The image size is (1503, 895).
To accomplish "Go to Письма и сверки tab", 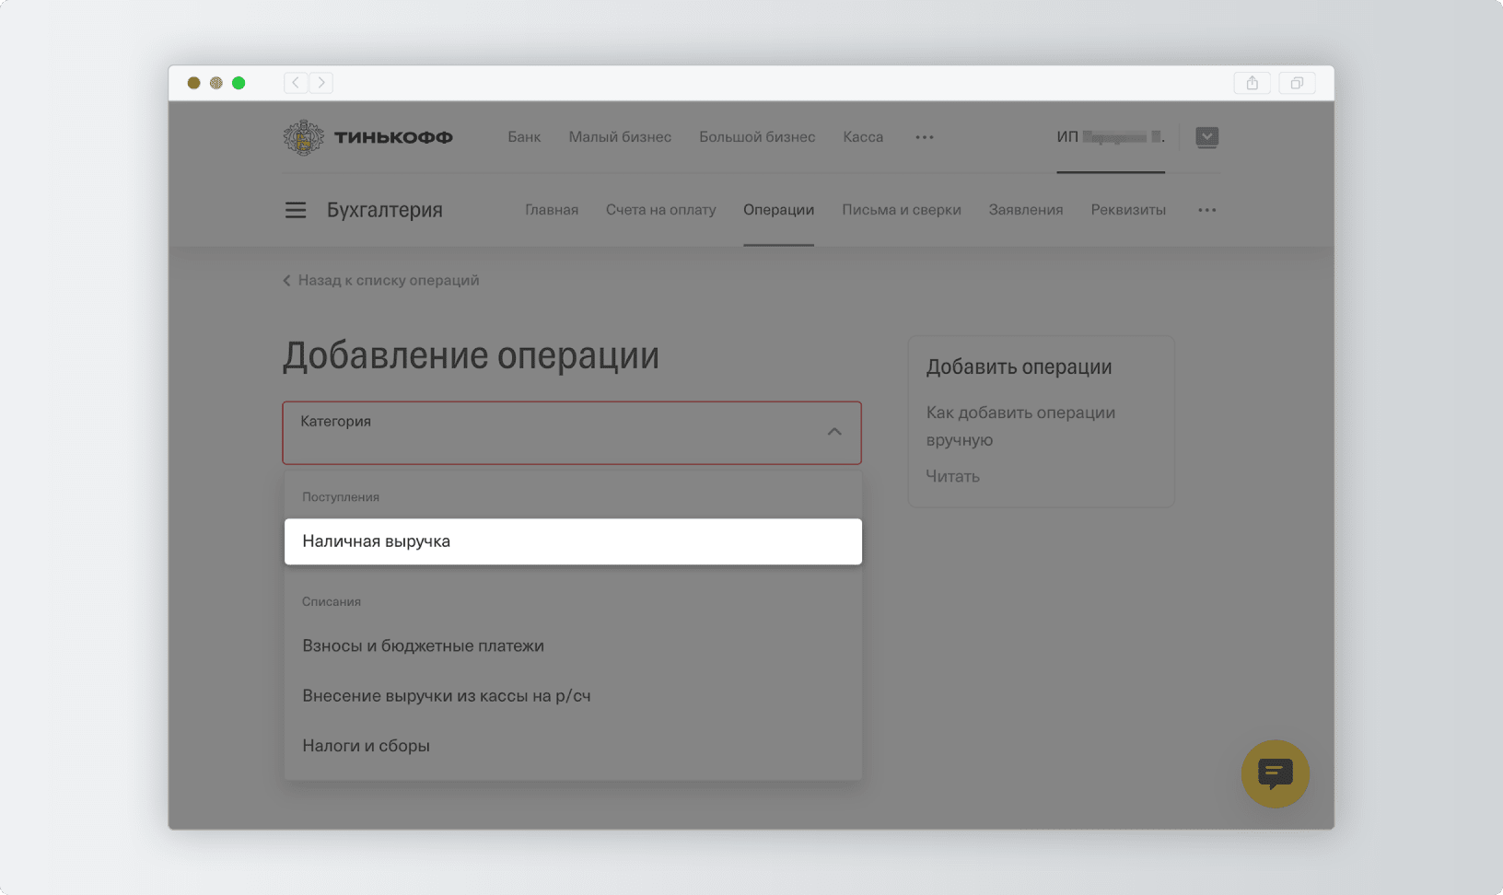I will [901, 210].
